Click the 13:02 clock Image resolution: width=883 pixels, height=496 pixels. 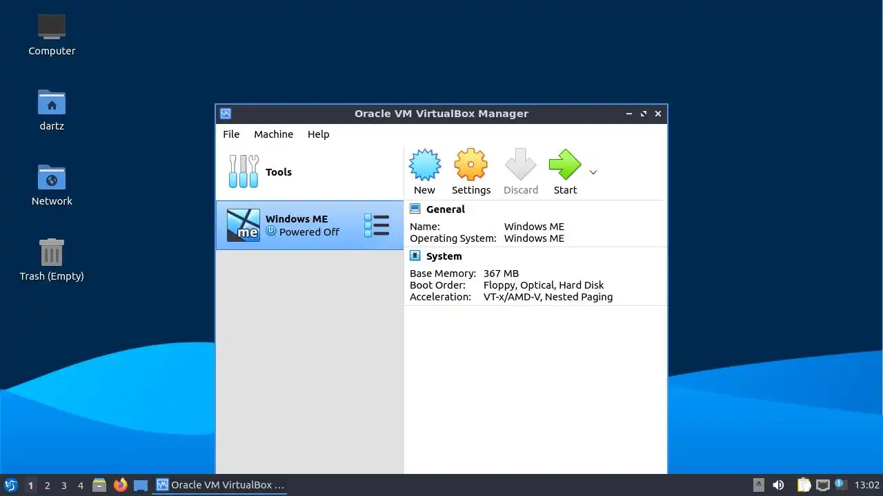click(866, 485)
